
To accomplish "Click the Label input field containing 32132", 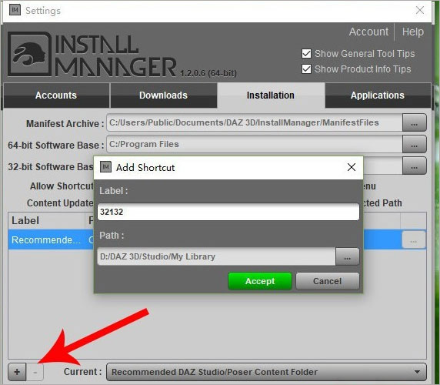I will [x=228, y=212].
